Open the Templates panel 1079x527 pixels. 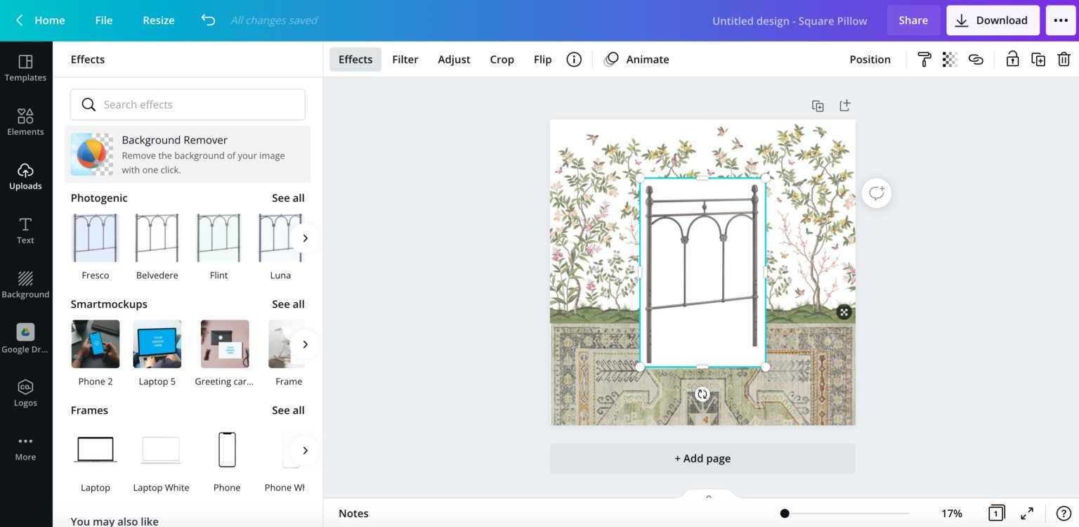(x=25, y=68)
